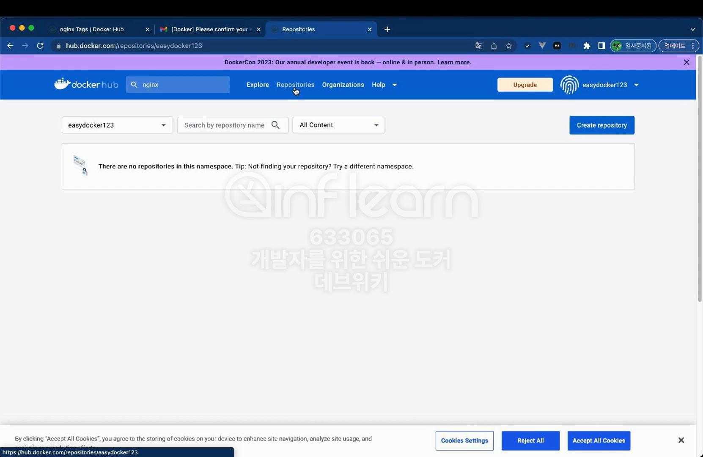Open the easydocker123 namespace dropdown
The height and width of the screenshot is (457, 703).
[x=117, y=125]
